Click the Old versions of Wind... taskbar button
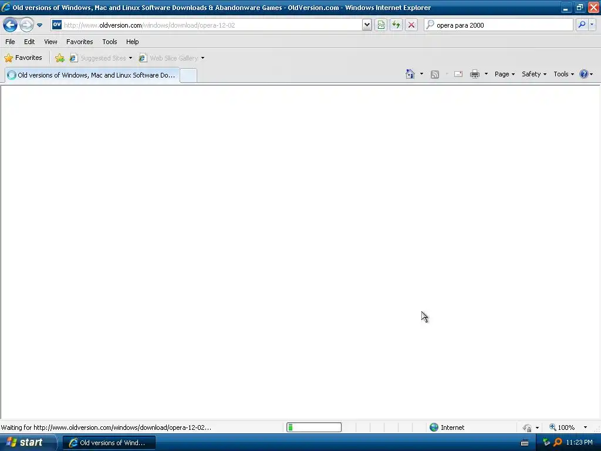Screen dimensions: 601x451 (x=109, y=443)
